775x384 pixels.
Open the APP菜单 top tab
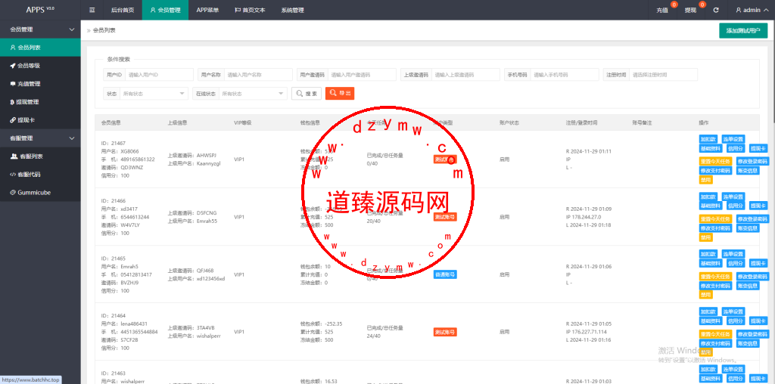coord(207,10)
